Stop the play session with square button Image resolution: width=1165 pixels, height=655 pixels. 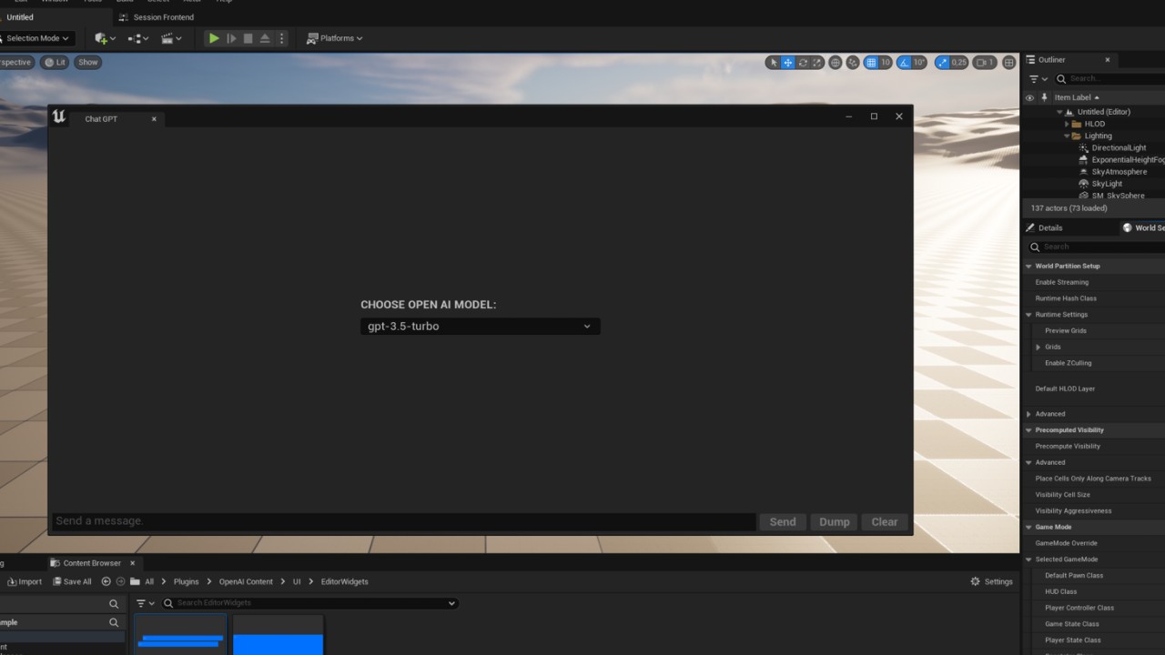pyautogui.click(x=248, y=38)
